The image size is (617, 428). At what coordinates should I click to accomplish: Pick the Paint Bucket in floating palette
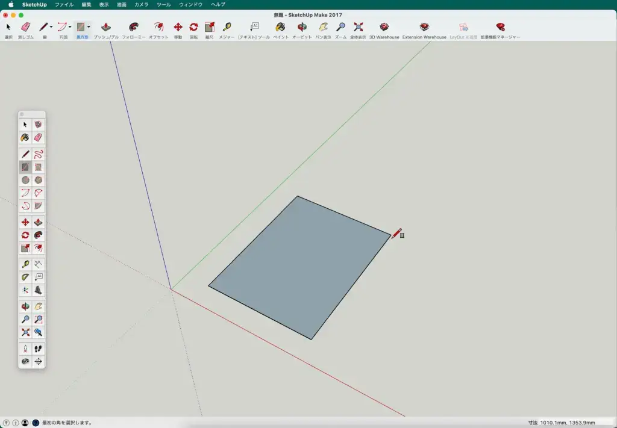click(x=25, y=138)
